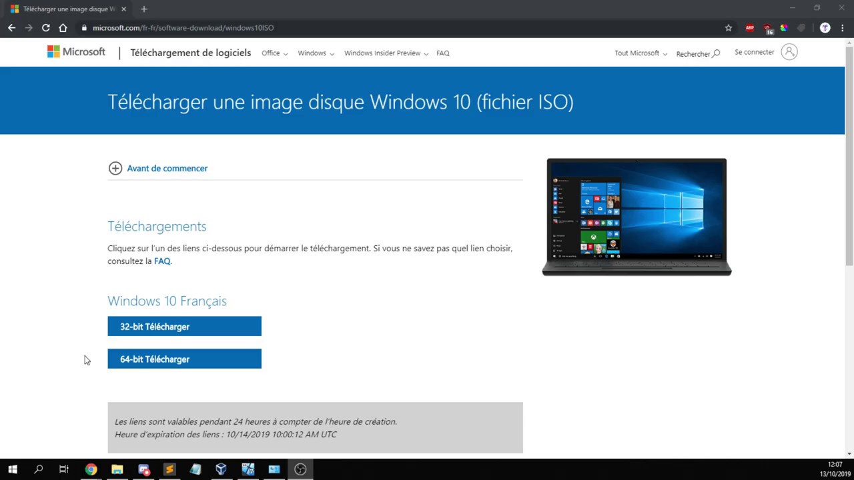
Task: Open a new browser tab with plus
Action: (143, 9)
